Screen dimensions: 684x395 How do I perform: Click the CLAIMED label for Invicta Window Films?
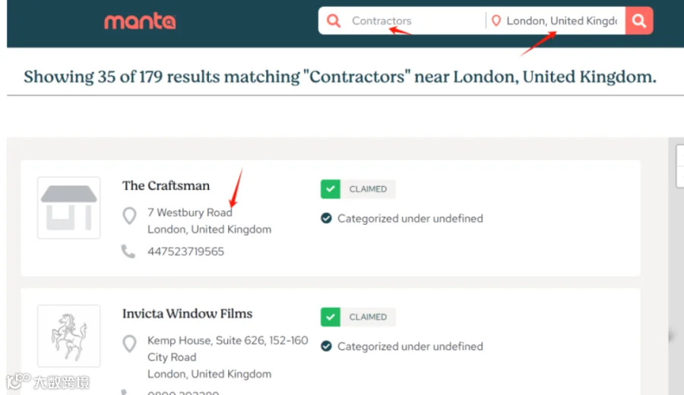pyautogui.click(x=368, y=317)
